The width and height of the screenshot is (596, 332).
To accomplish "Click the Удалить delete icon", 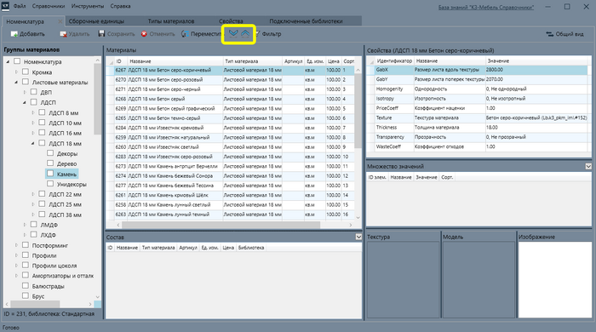I will click(63, 34).
